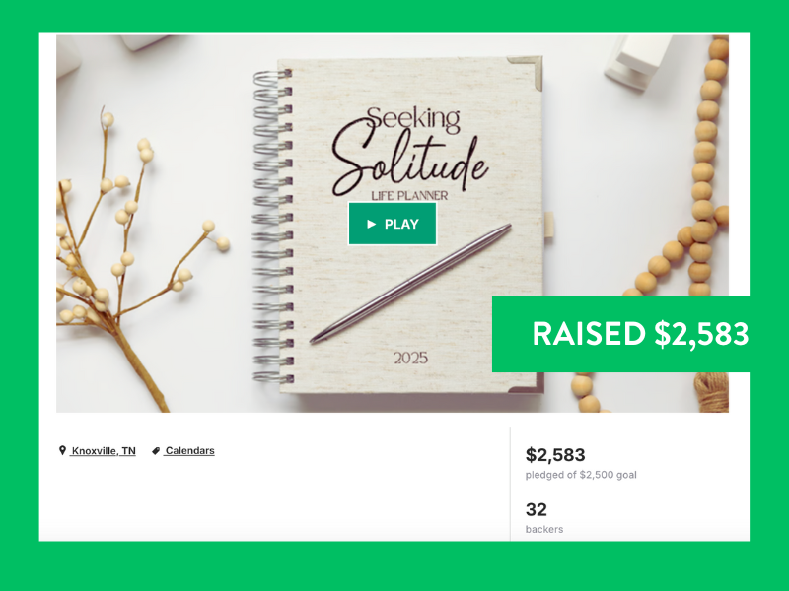Open the Calendars category link
This screenshot has width=789, height=591.
click(x=189, y=451)
